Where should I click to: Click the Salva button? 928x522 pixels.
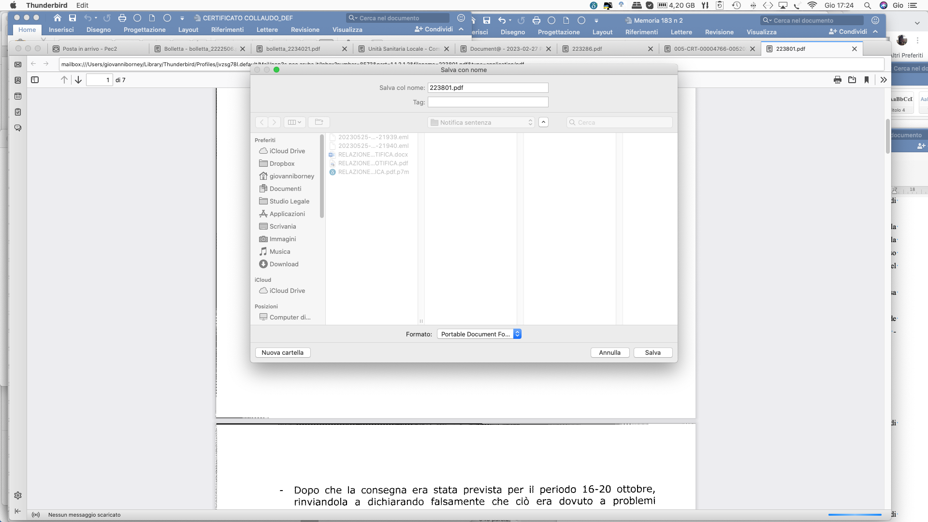click(x=652, y=352)
